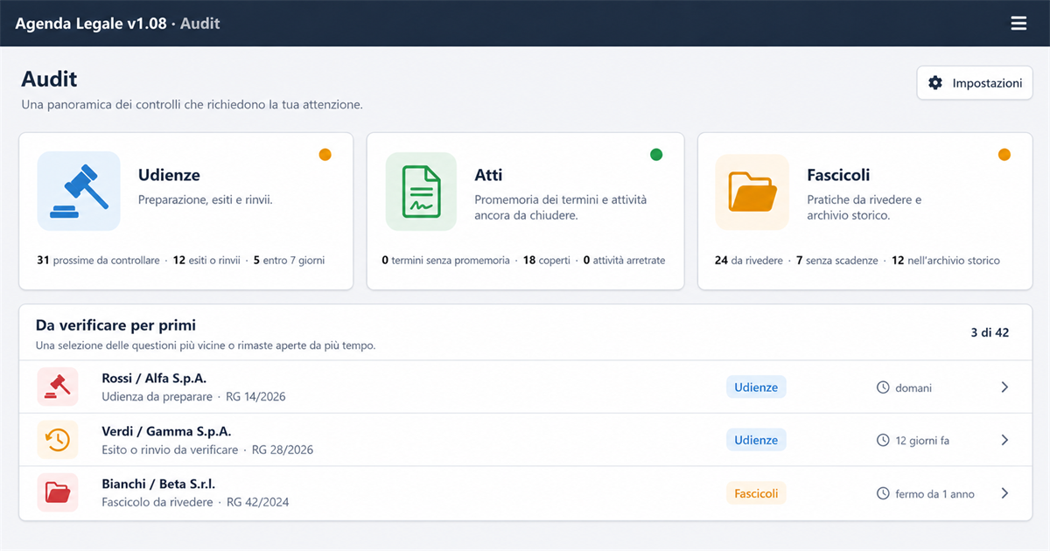Expand the Rossi / Alfa S.p.A. row chevron
Screen dimensions: 1050x551
(1004, 387)
